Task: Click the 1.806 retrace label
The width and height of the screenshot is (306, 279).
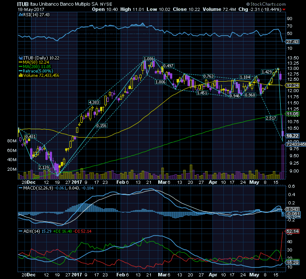Action: click(x=160, y=82)
